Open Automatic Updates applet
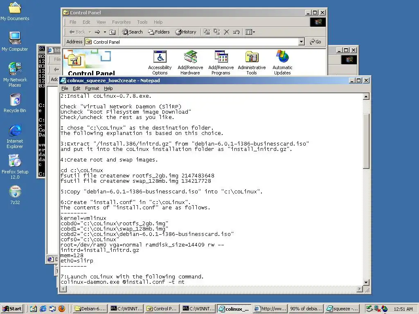Image resolution: width=419 pixels, height=314 pixels. click(x=282, y=63)
